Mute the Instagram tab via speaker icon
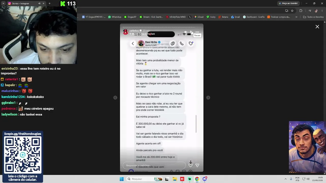This screenshot has width=326, height=183. [39, 4]
